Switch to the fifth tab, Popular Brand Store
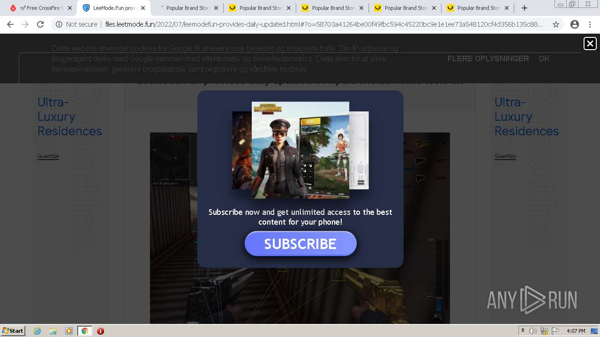Image resolution: width=600 pixels, height=337 pixels. 333,8
